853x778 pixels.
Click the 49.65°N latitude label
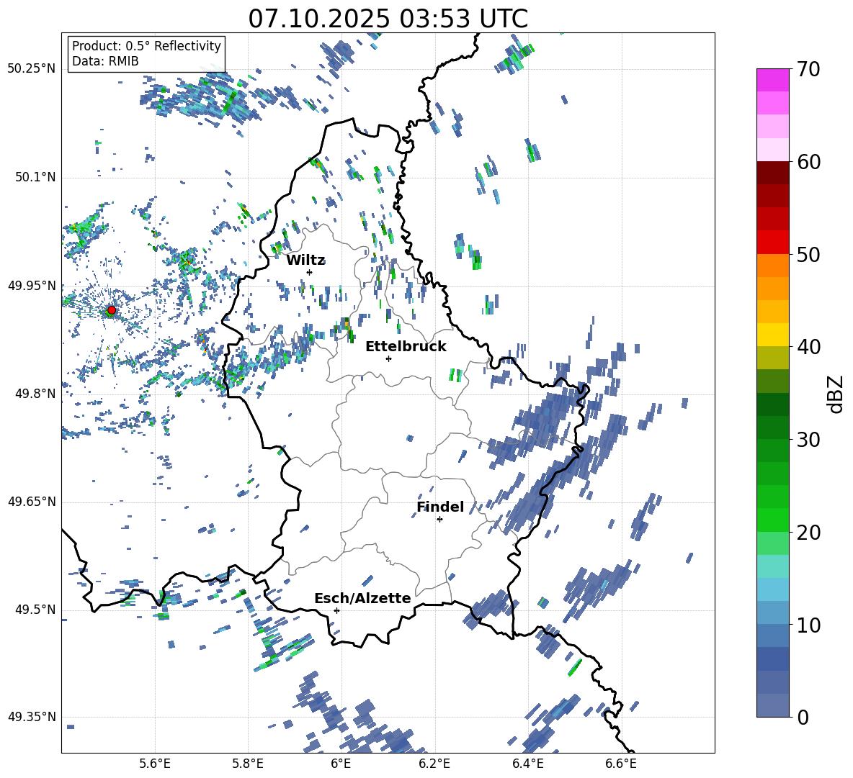[32, 502]
